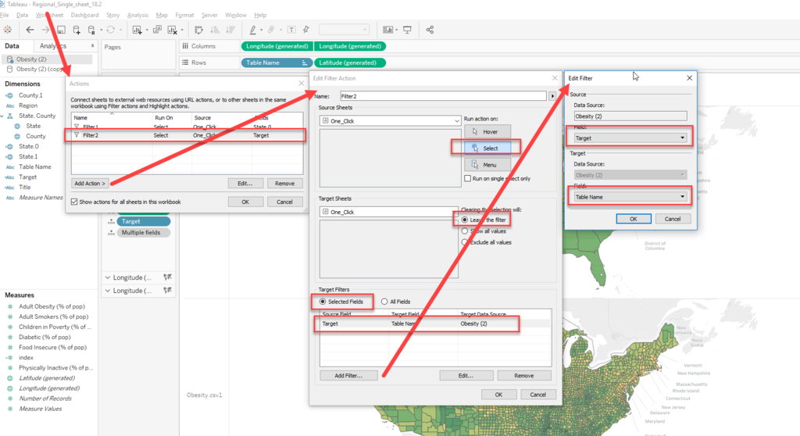Image resolution: width=800 pixels, height=436 pixels.
Task: Collapse the first Longitude marks card chevron
Action: pyautogui.click(x=108, y=277)
